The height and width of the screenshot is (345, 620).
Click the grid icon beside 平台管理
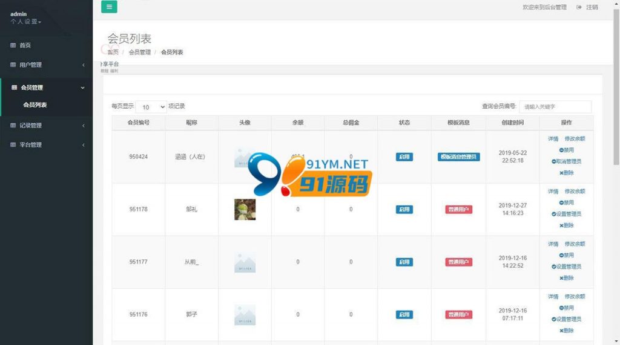click(13, 145)
